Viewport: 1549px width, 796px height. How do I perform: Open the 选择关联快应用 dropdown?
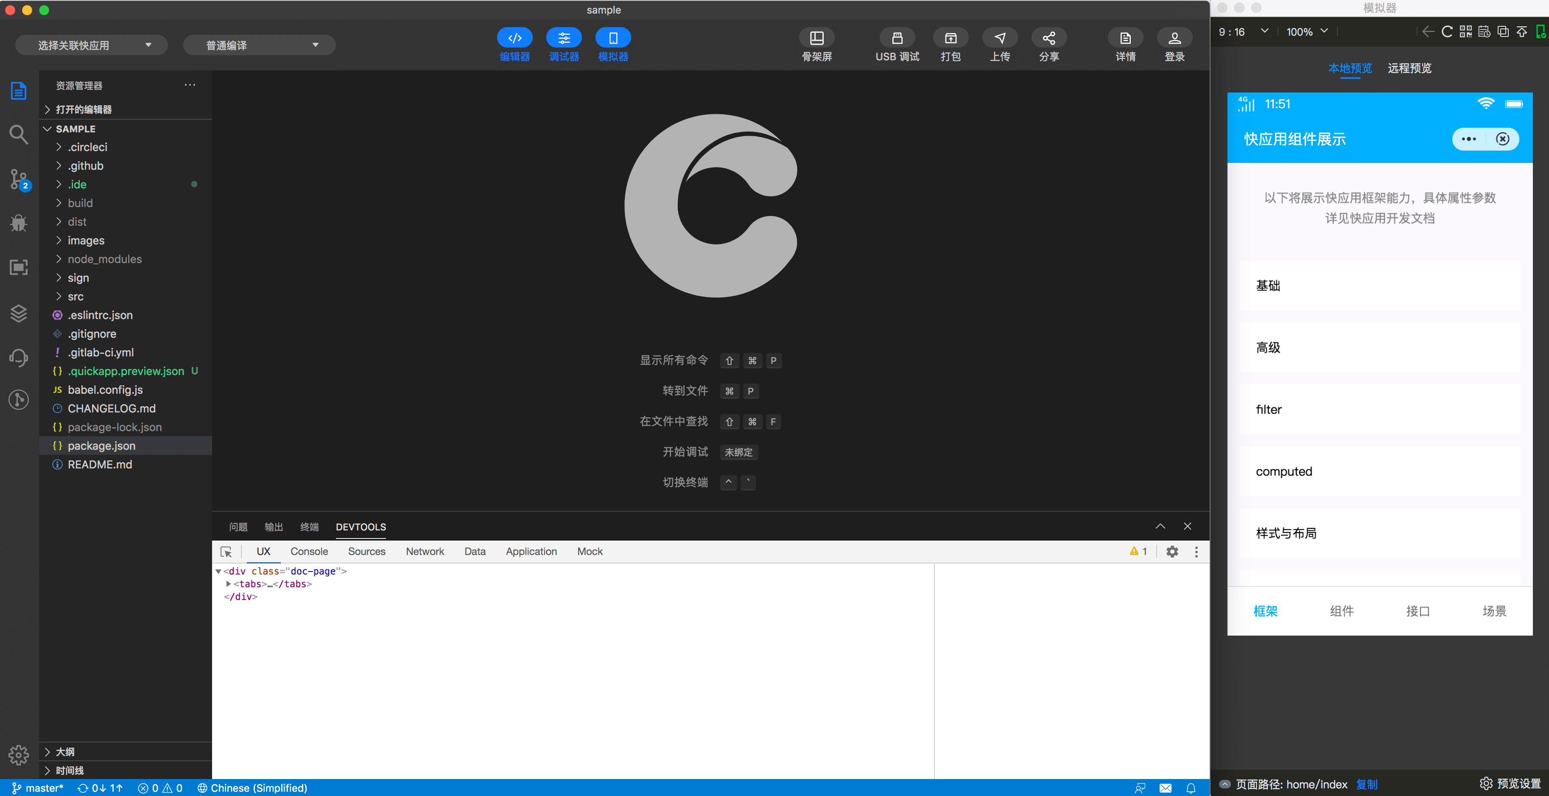[91, 45]
